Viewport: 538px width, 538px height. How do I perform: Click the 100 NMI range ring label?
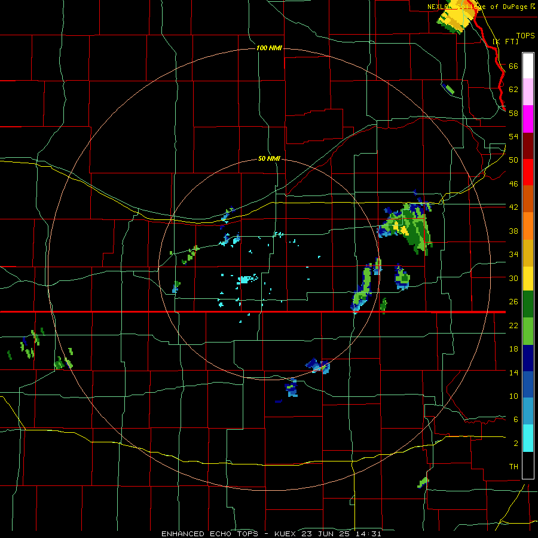tap(269, 48)
